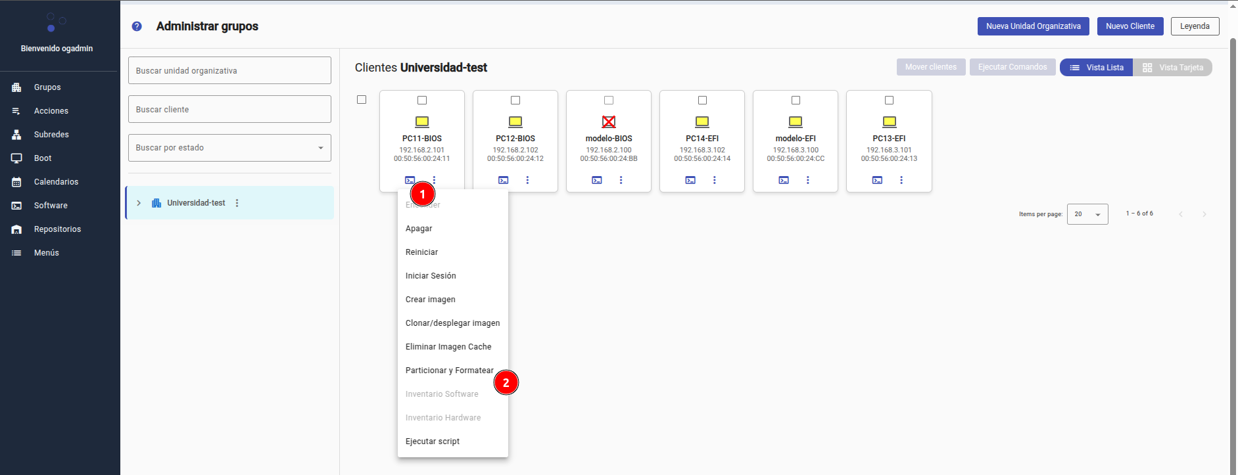Click the modelo-BIOS disconnected monitor icon
The height and width of the screenshot is (475, 1238).
[609, 122]
